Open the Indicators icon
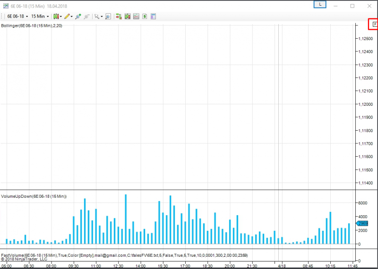The width and height of the screenshot is (378, 269). pyautogui.click(x=136, y=16)
